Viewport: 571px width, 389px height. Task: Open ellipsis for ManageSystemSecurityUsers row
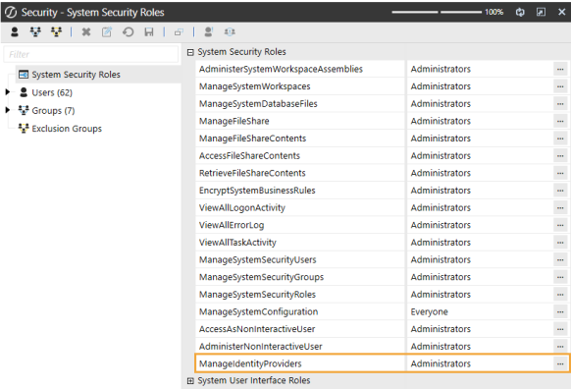(x=560, y=259)
